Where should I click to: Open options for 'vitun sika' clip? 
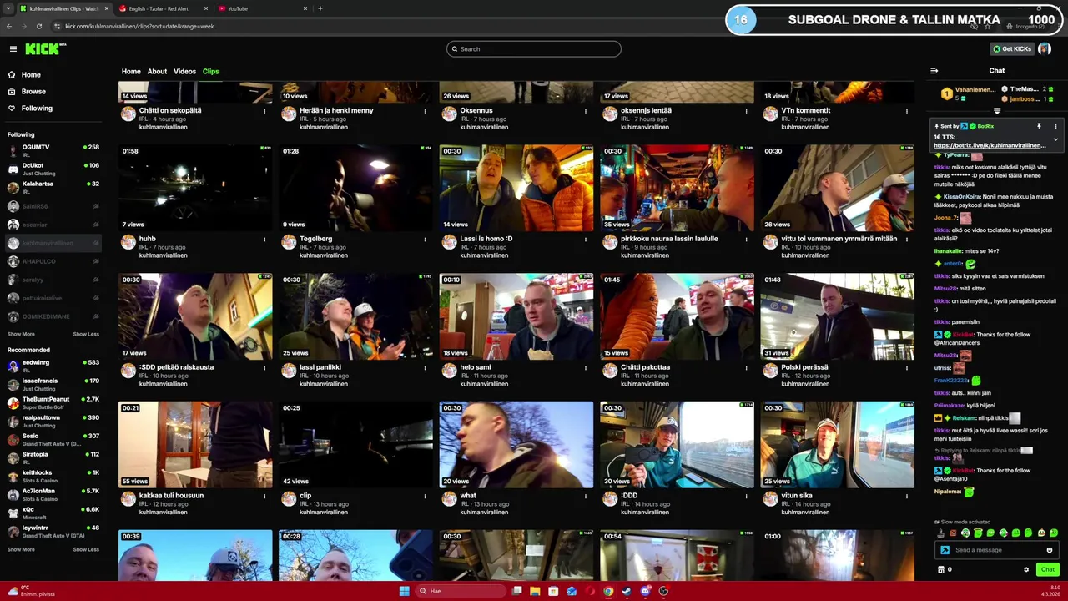(907, 497)
